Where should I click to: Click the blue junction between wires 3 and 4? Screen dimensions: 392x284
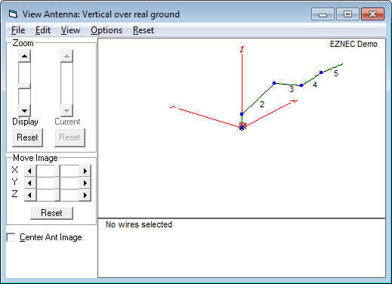click(x=301, y=85)
